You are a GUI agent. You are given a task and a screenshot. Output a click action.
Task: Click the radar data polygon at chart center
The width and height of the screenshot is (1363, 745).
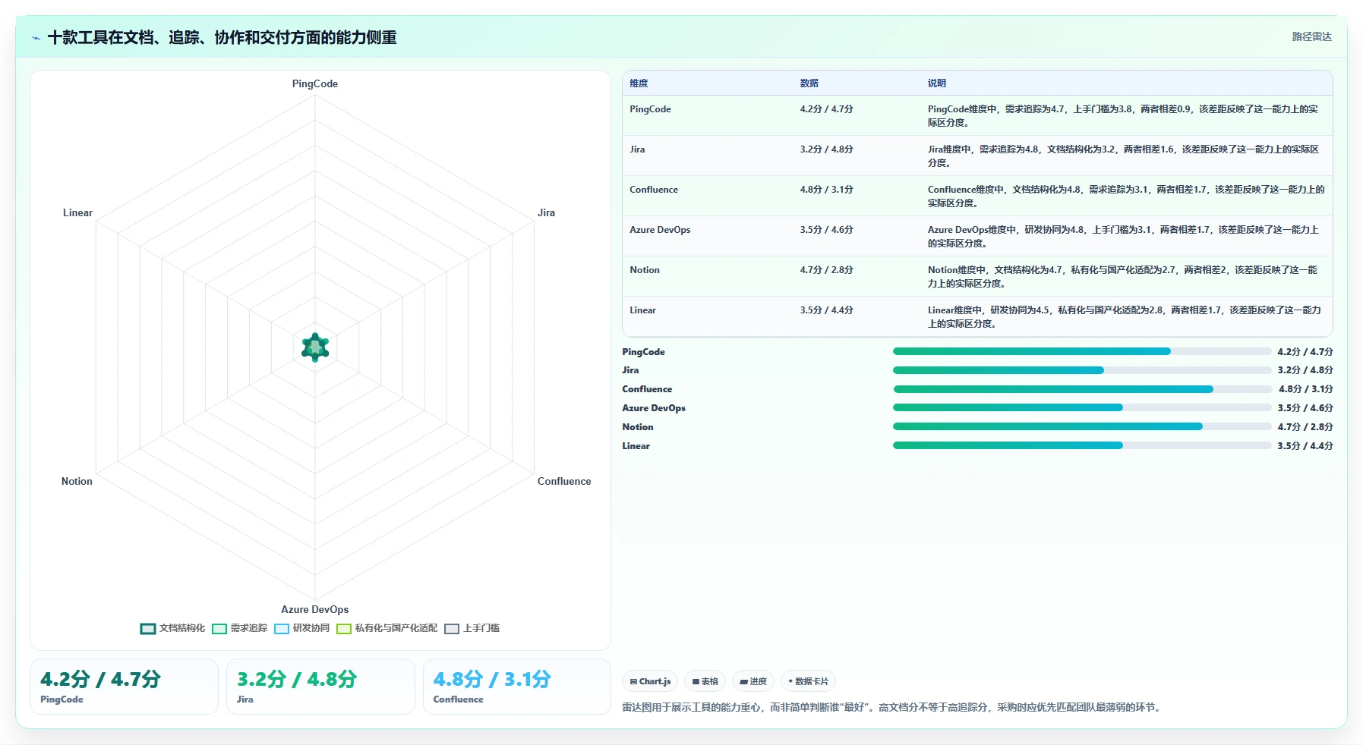[x=315, y=347]
